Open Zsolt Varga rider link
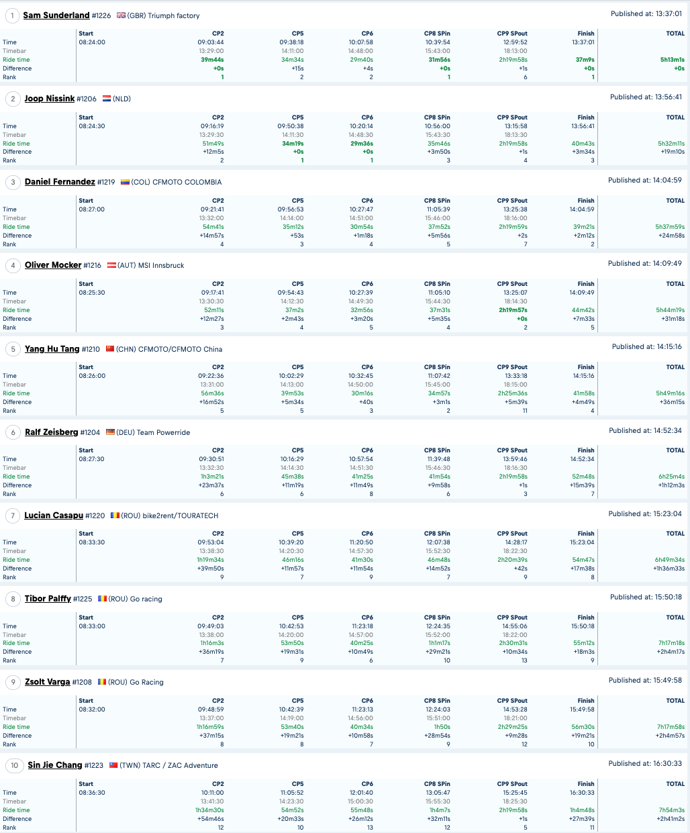Image resolution: width=690 pixels, height=833 pixels. tap(48, 682)
